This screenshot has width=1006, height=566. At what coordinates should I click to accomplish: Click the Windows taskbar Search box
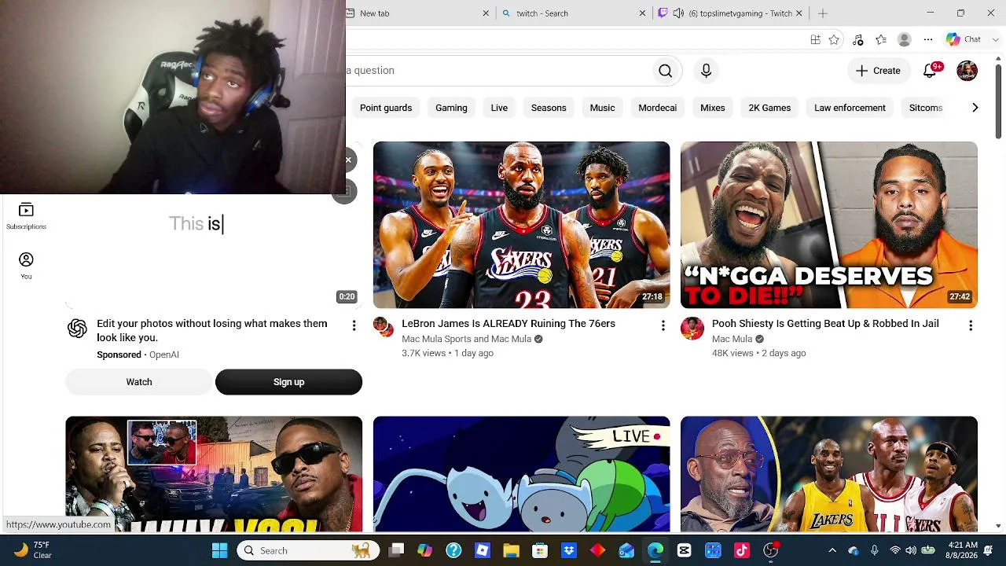tap(309, 550)
